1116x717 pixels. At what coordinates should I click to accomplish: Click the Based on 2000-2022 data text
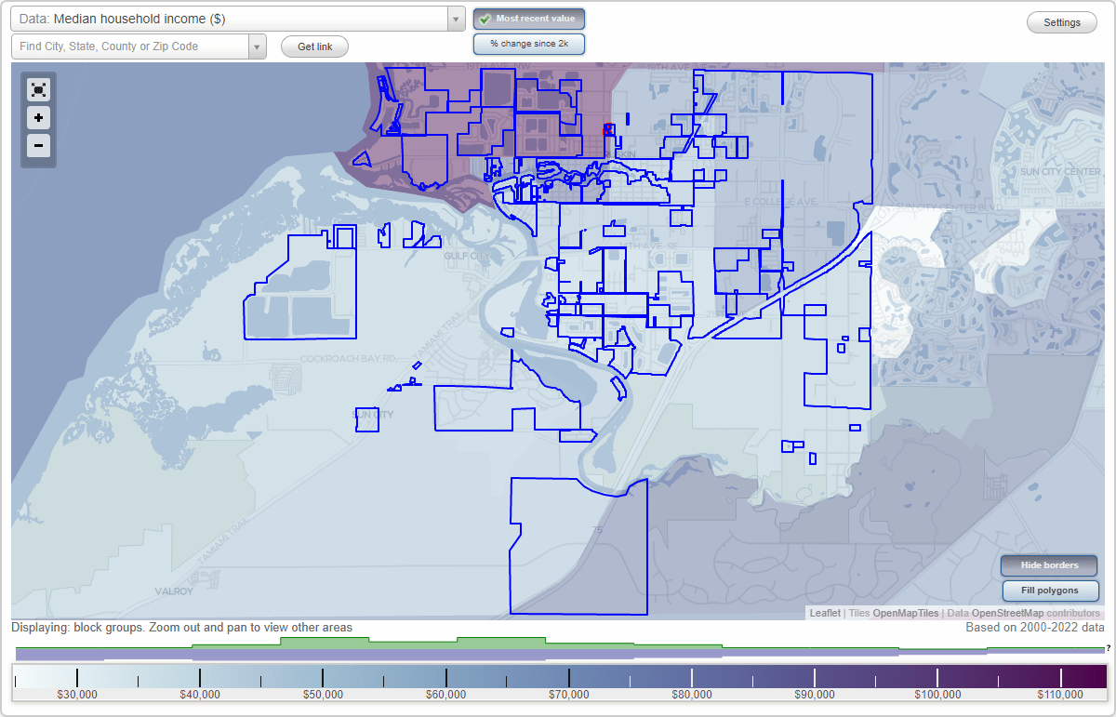pos(1034,628)
